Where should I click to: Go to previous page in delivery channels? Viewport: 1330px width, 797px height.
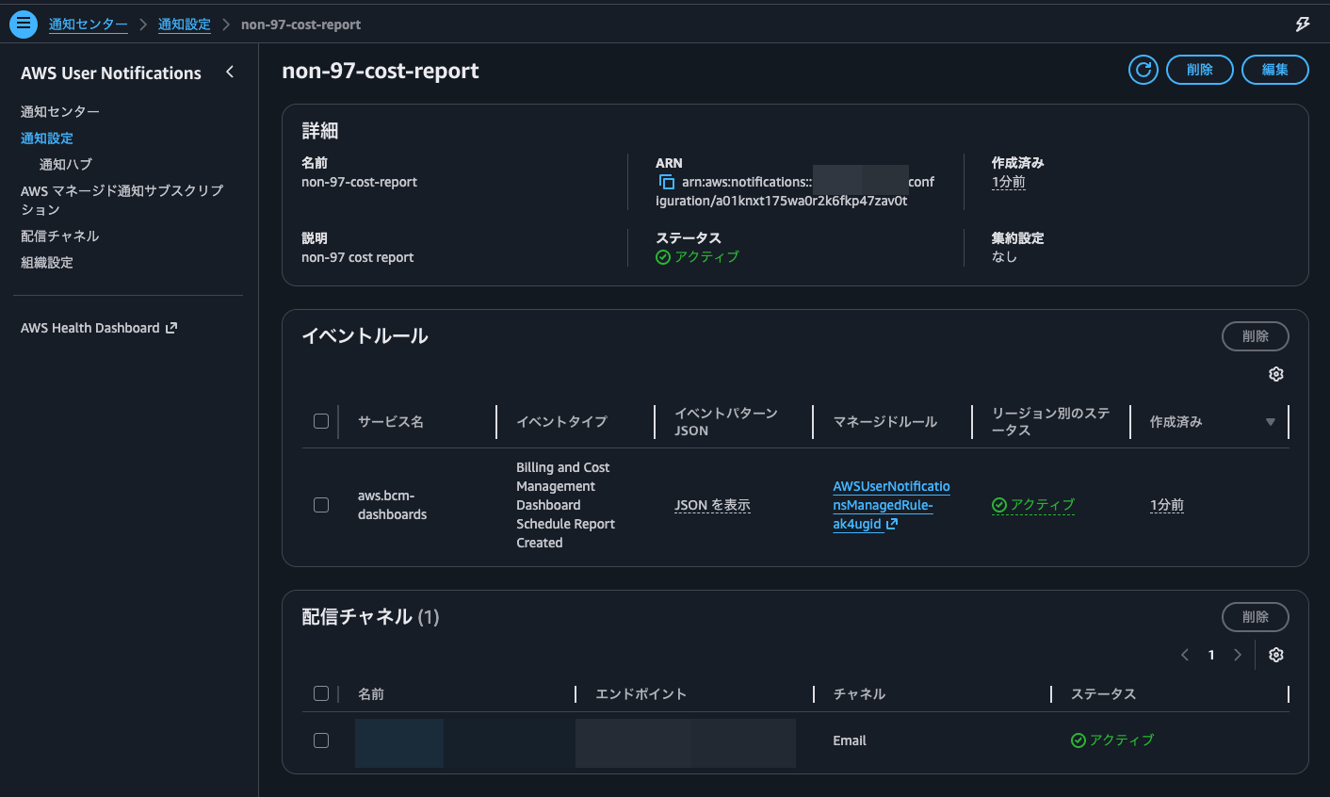1185,655
